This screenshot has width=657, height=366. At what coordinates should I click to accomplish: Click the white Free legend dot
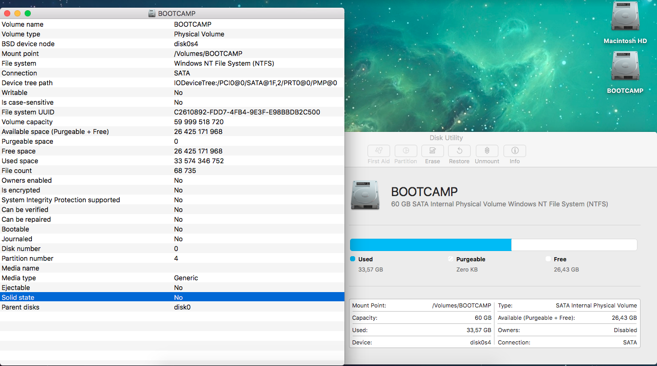click(548, 259)
